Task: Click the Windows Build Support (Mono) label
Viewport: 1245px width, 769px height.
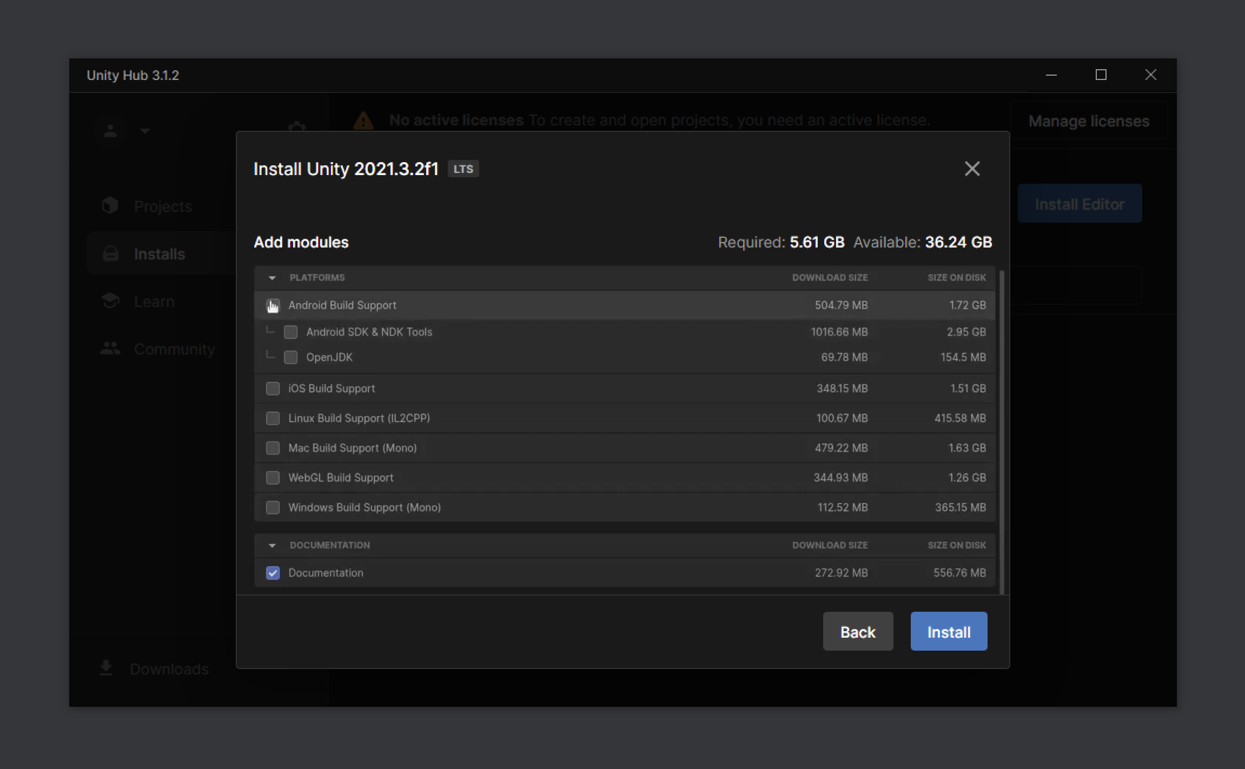Action: [365, 507]
